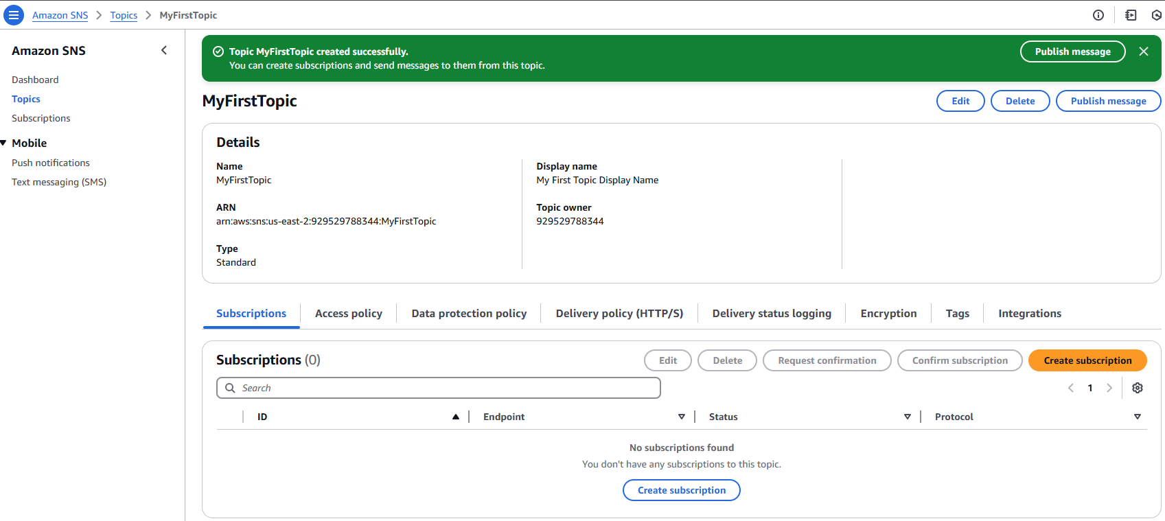Open the CloudShell panel icon in header
This screenshot has width=1165, height=521.
[1131, 15]
